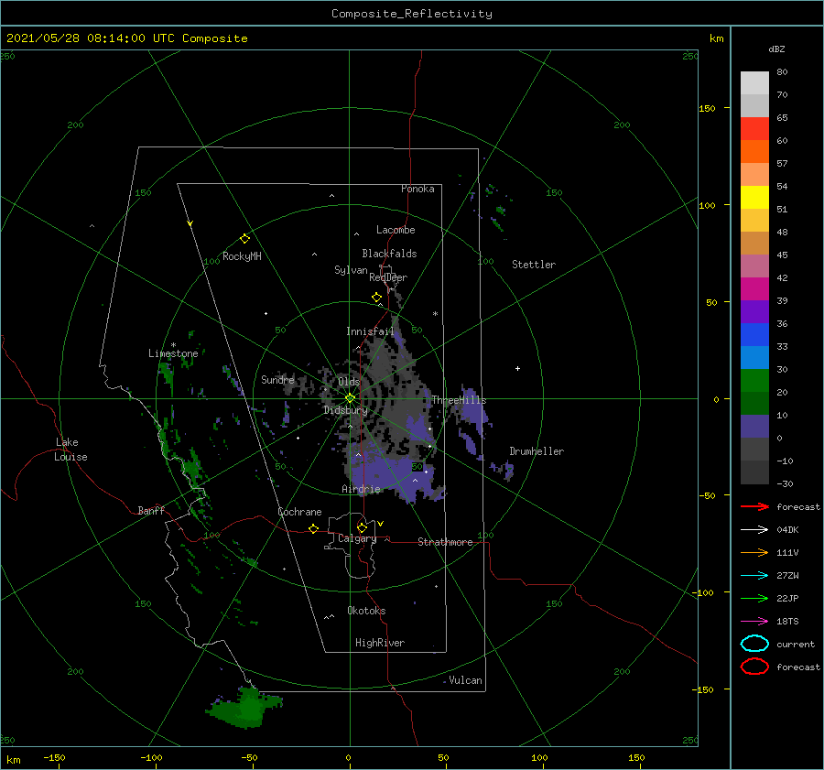
Task: Click the Cochrane town label
Action: pos(299,512)
